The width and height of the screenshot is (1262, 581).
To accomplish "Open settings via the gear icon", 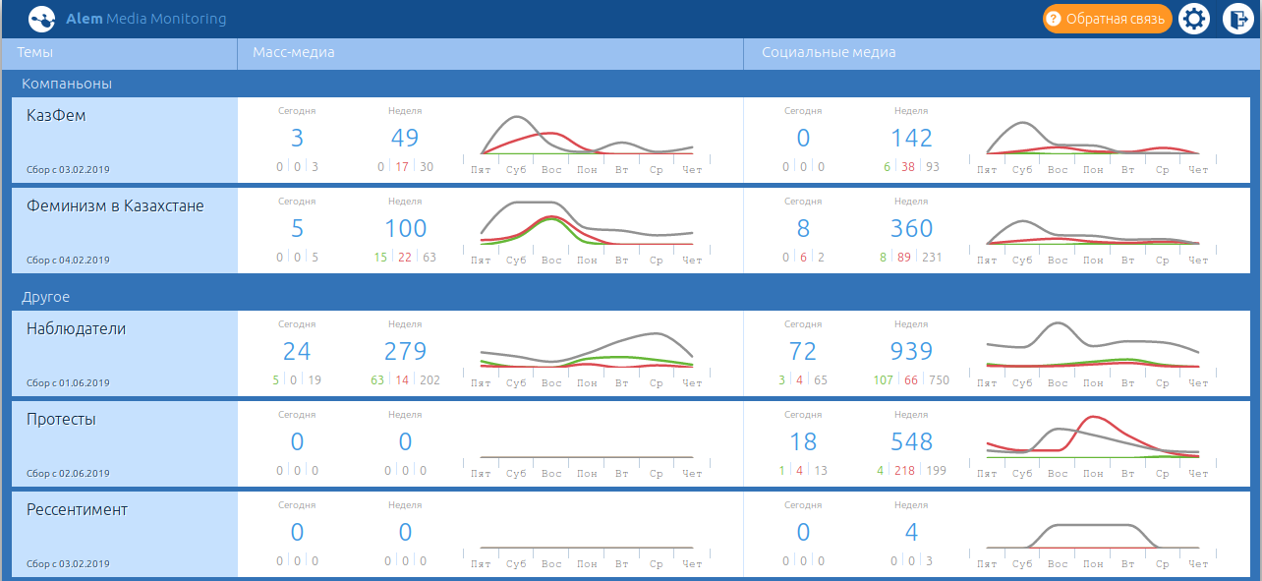I will (1193, 19).
